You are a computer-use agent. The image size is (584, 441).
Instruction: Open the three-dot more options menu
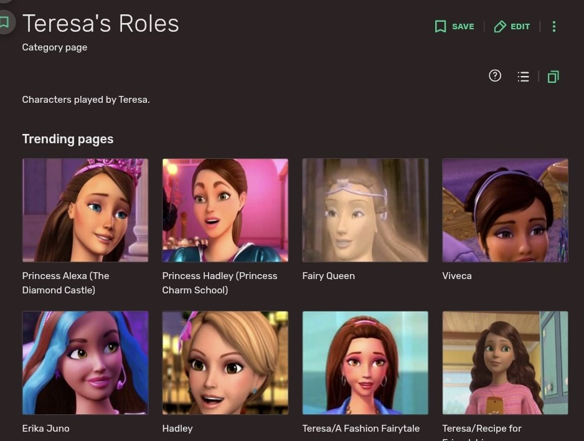[x=554, y=26]
